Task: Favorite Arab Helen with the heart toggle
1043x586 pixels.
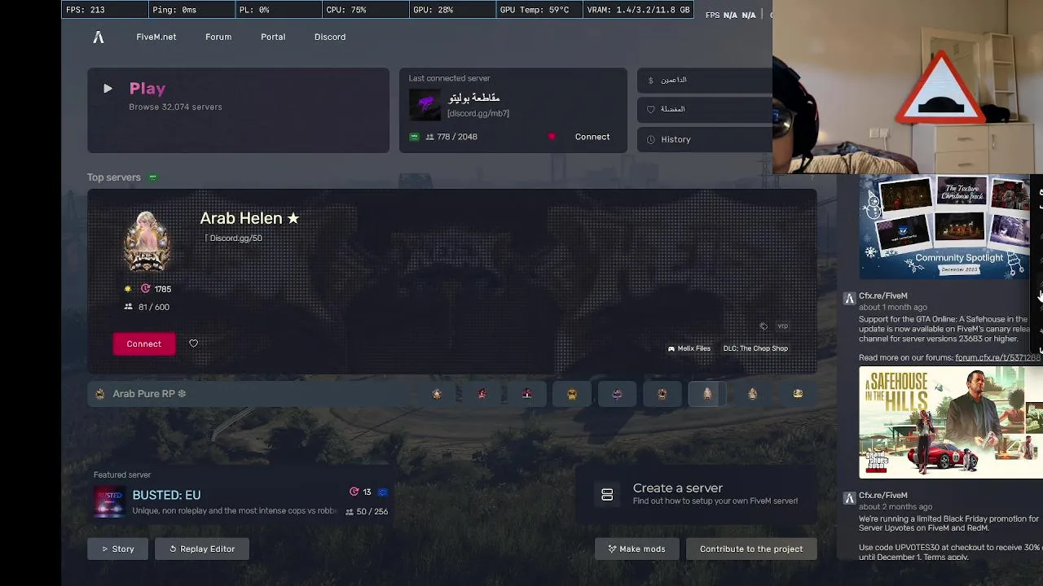Action: point(193,343)
